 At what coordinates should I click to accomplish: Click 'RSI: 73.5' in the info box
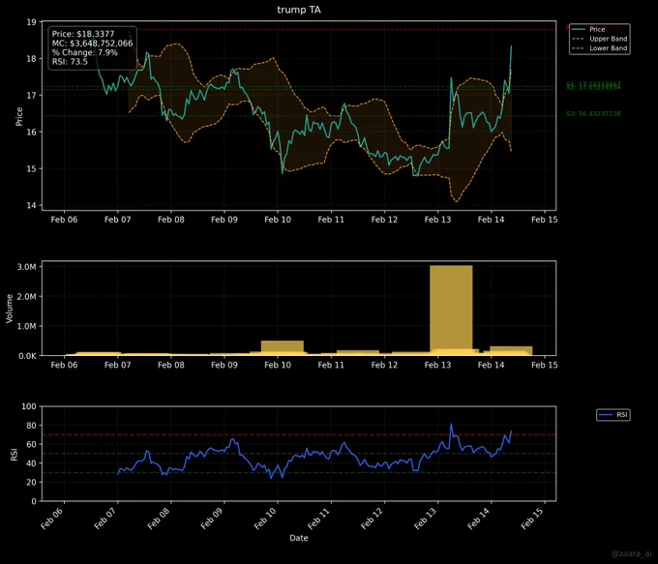pyautogui.click(x=70, y=62)
